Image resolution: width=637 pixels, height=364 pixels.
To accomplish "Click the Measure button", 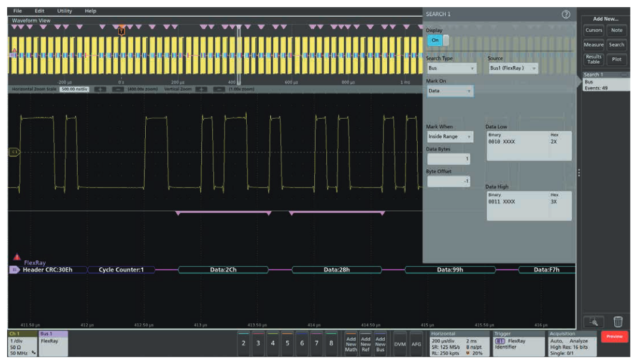I will [x=593, y=45].
